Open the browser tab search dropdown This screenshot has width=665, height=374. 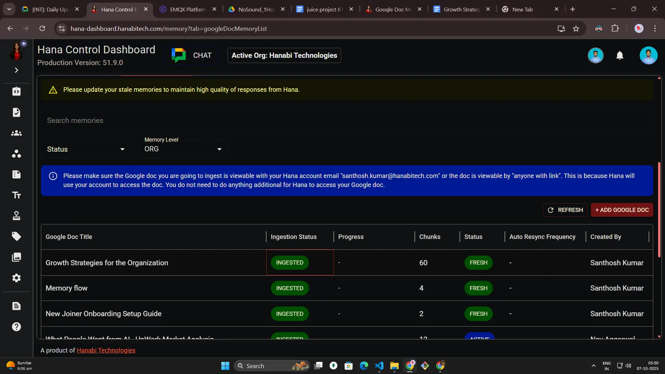tap(9, 9)
